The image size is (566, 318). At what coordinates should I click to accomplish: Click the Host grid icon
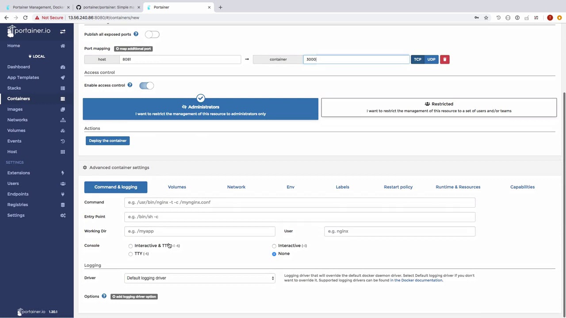tap(63, 152)
